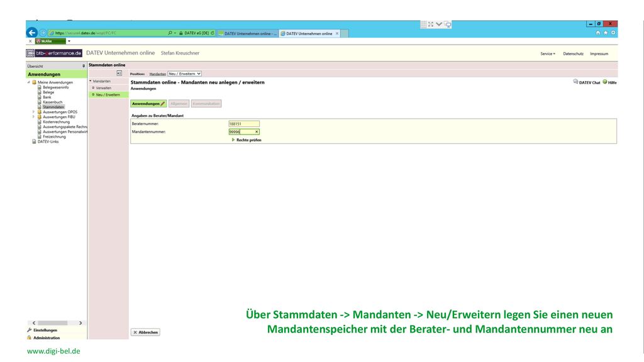Image resolution: width=644 pixels, height=362 pixels.
Task: Refresh the page with reload icon
Action: [x=213, y=33]
